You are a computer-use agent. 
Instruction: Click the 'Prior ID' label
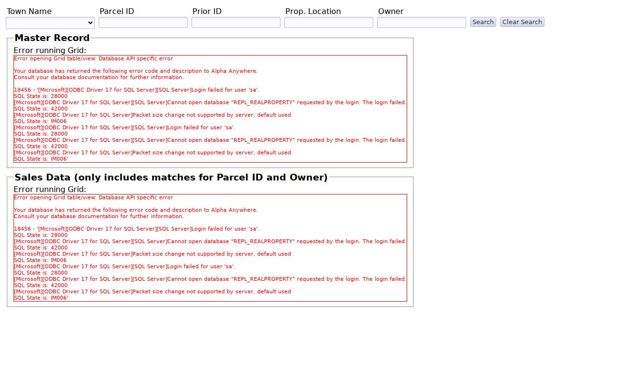click(207, 11)
